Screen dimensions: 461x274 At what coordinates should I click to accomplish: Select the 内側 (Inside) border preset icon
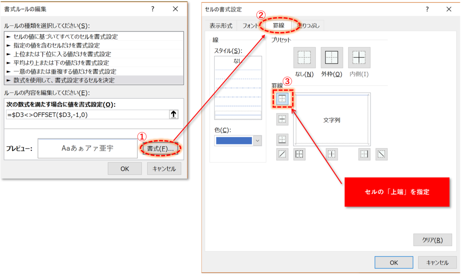(358, 58)
